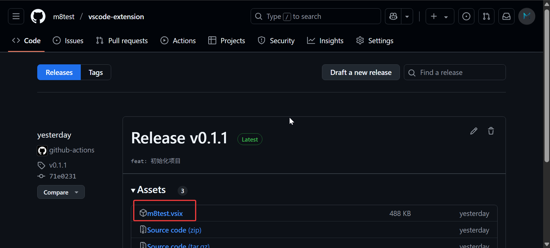Click the github-actions avatar icon
This screenshot has width=550, height=248.
point(42,150)
